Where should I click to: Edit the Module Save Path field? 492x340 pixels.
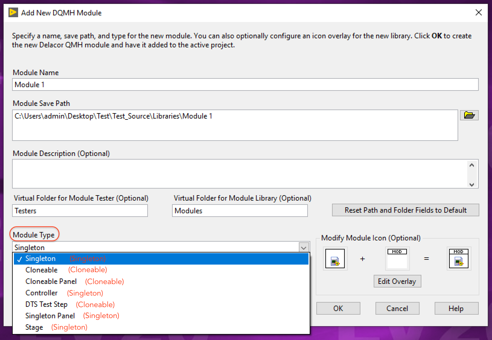(x=235, y=125)
